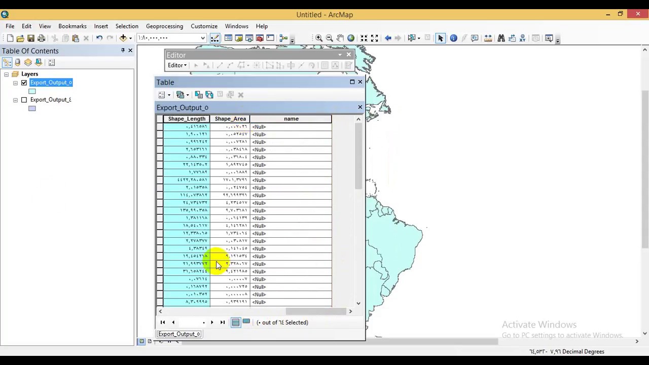Undo the last action
649x365 pixels.
pyautogui.click(x=99, y=38)
